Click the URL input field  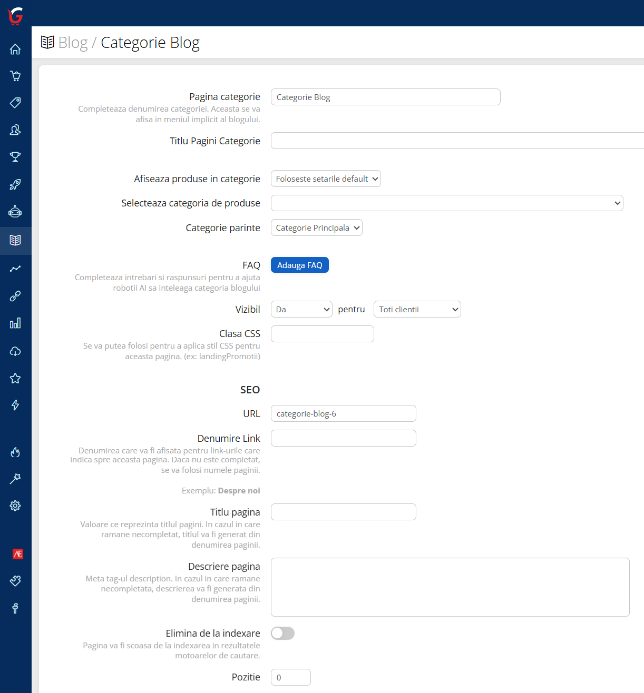coord(343,414)
